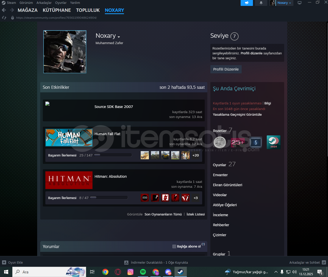Open the Steam 2024 badge
The image size is (328, 277).
tap(273, 142)
